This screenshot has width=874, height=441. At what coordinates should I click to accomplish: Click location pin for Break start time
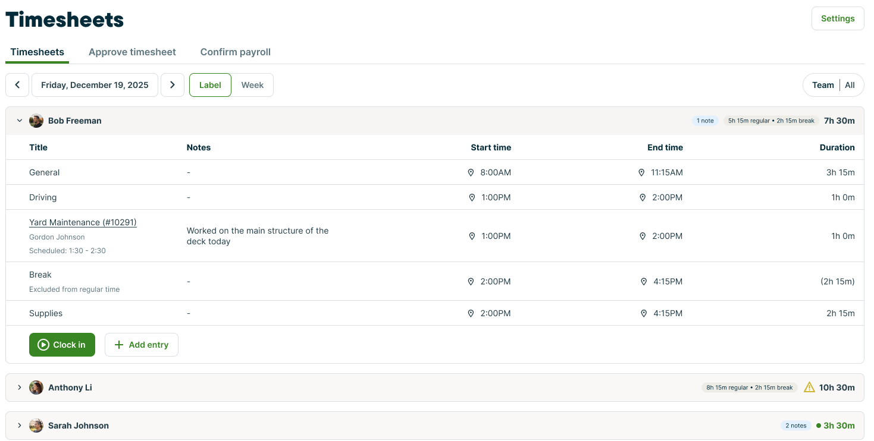471,282
